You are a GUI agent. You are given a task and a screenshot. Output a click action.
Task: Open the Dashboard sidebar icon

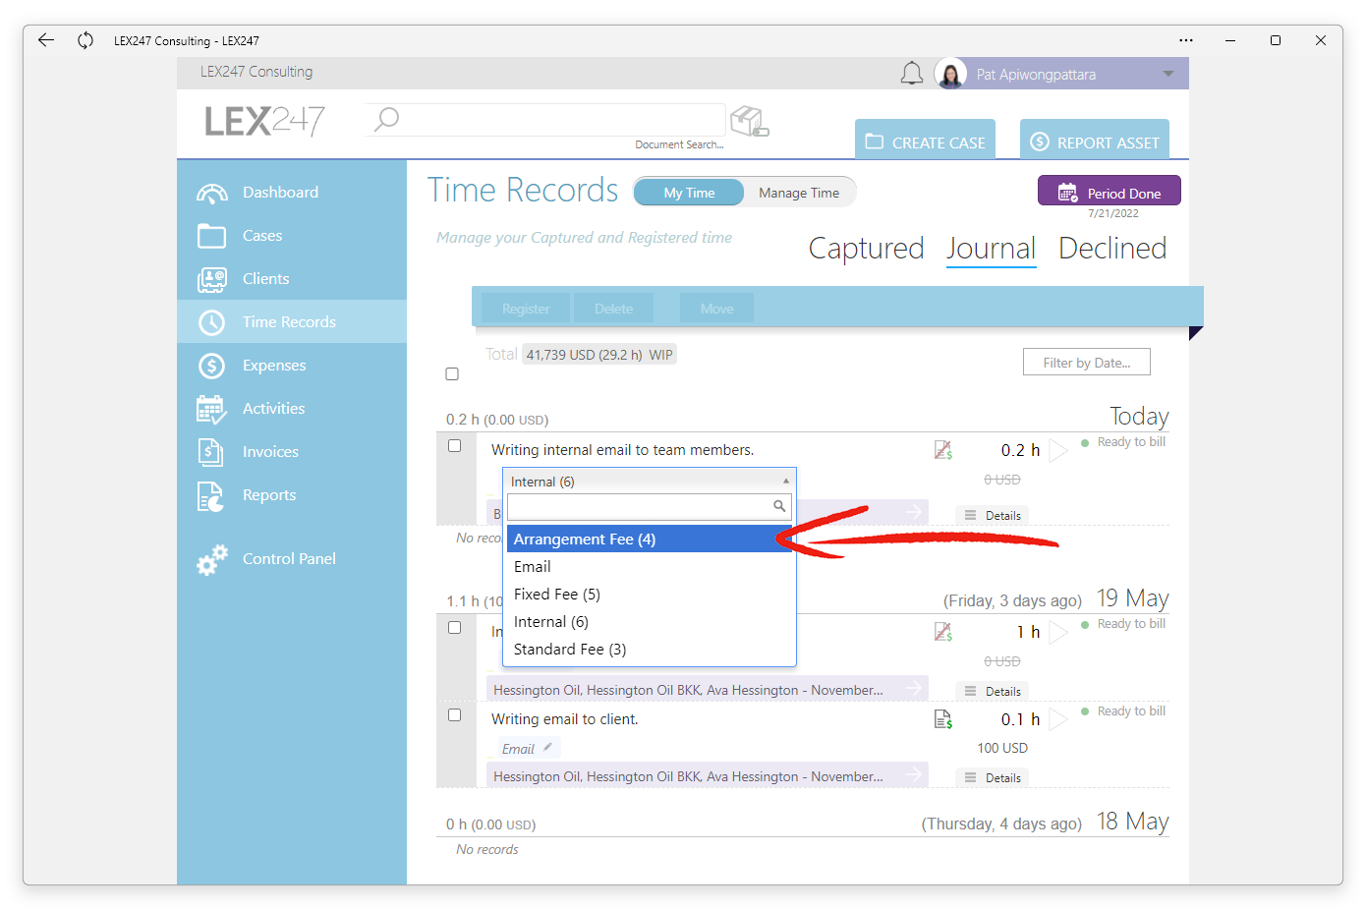[x=211, y=193]
